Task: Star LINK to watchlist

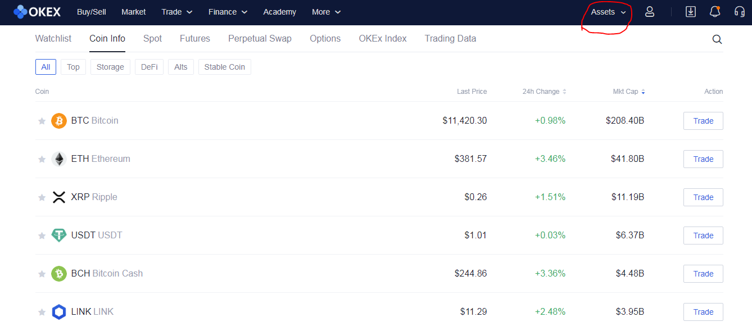Action: click(x=42, y=312)
